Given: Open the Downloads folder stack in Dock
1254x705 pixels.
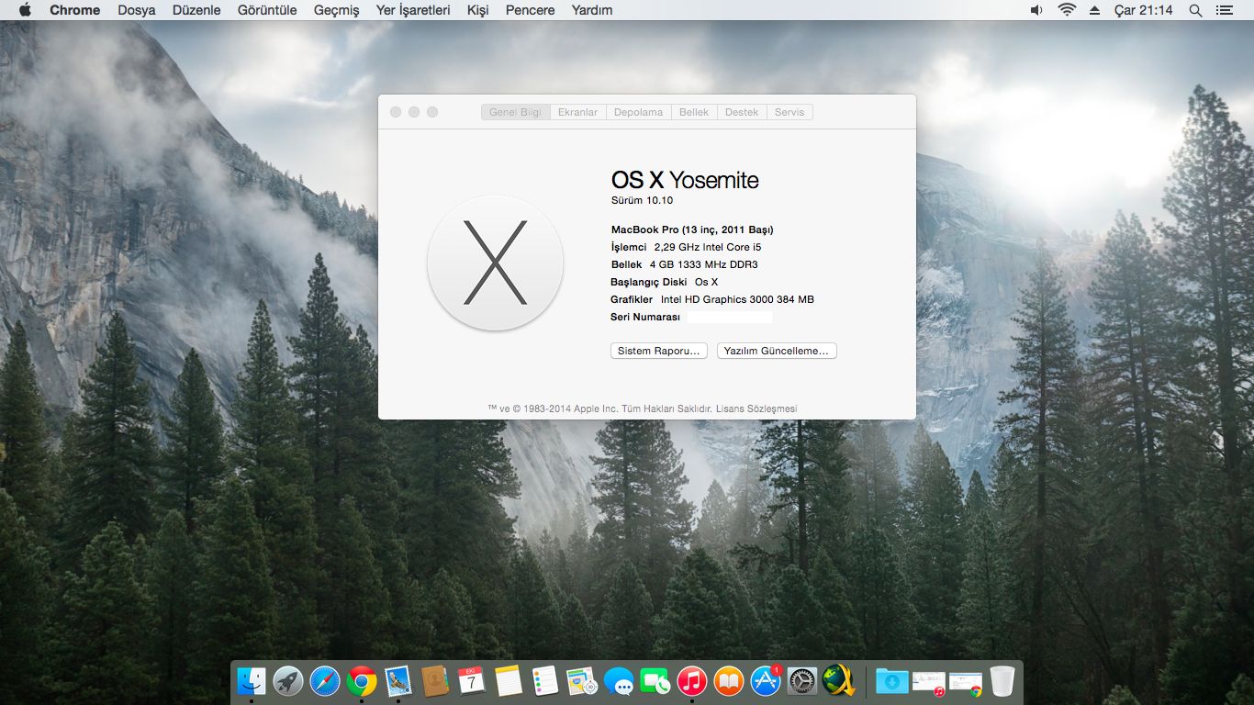Looking at the screenshot, I should click(x=891, y=681).
